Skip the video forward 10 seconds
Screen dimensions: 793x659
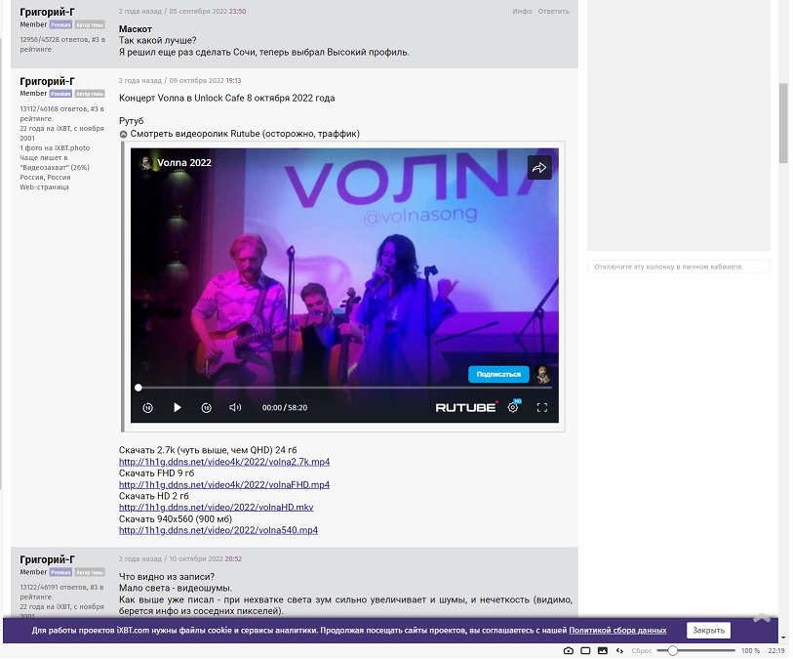pos(207,407)
